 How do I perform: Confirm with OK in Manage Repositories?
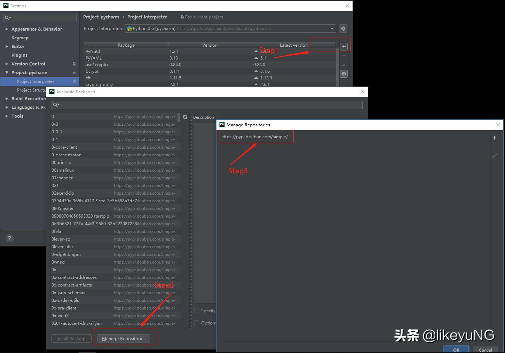click(456, 349)
